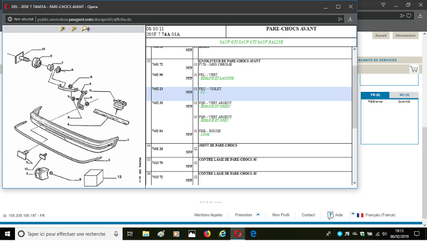Click FKB- - ROUGE description text
427x250 pixels.
(210, 131)
